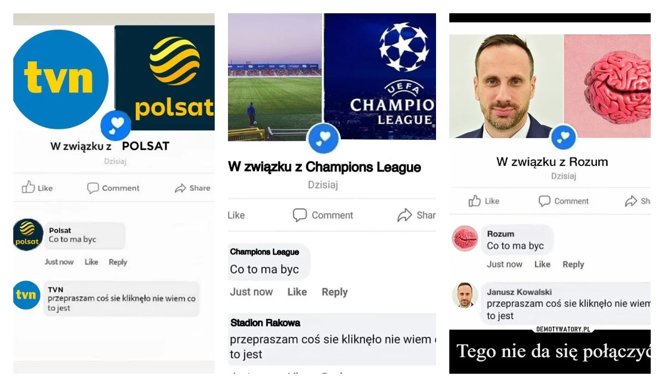Screen dimensions: 664x387
Task: Click the large TVN logo image
Action: point(60,79)
